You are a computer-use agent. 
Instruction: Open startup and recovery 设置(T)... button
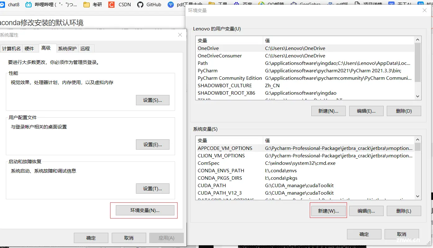point(153,188)
